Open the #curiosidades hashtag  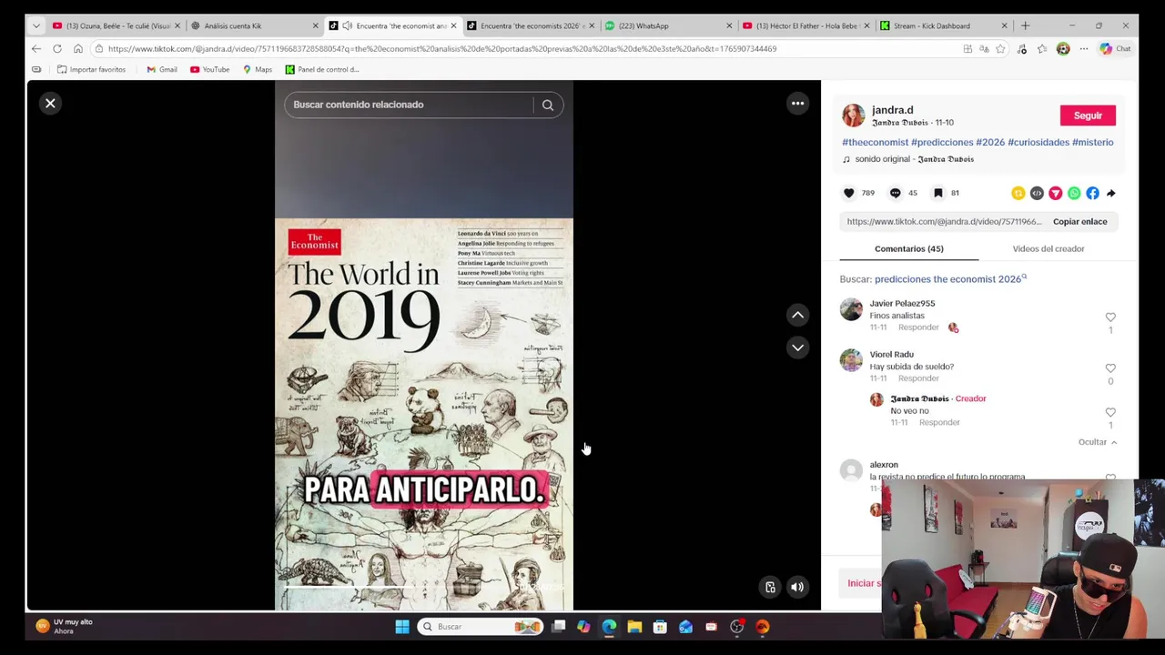click(x=1038, y=142)
